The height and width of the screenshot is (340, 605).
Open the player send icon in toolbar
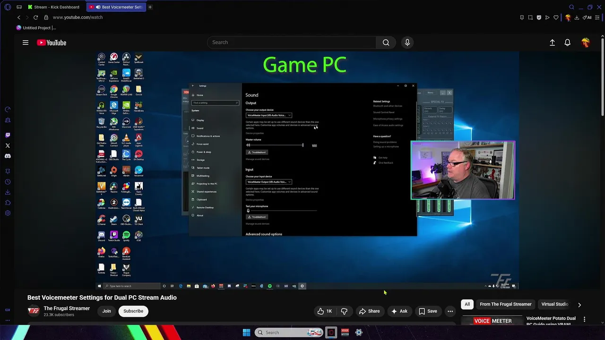547,17
